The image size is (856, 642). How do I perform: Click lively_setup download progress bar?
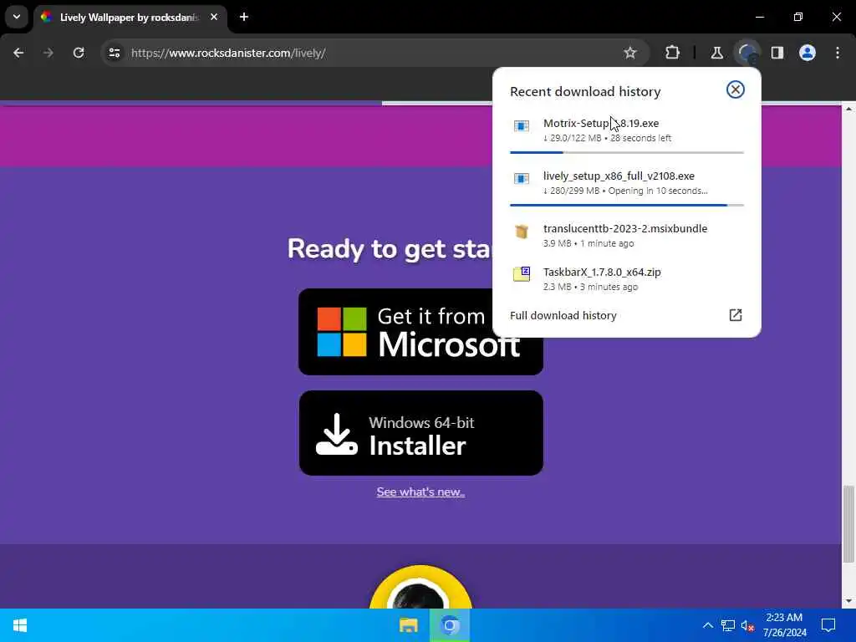[x=627, y=206]
